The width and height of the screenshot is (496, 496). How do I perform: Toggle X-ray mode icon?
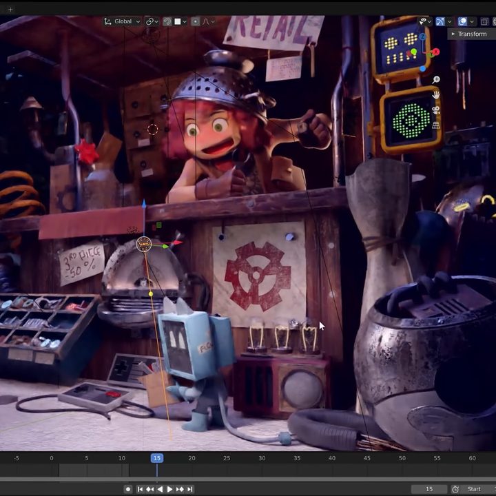click(484, 21)
